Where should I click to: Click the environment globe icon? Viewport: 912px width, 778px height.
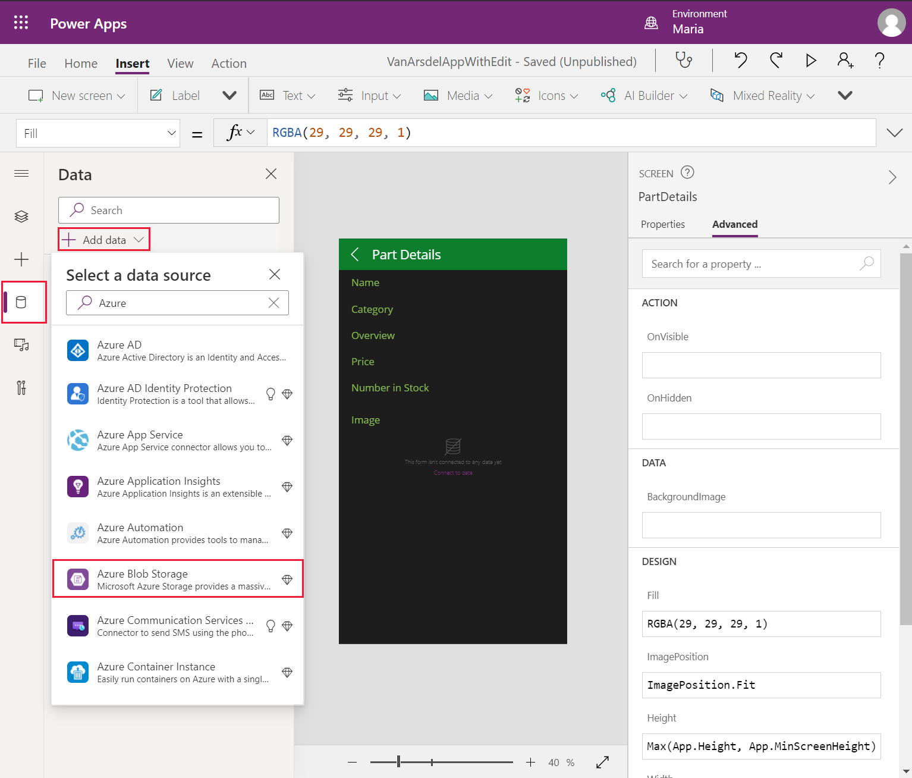[x=651, y=23]
